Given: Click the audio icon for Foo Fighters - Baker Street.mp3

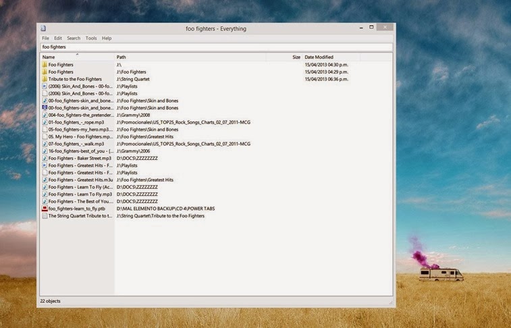Looking at the screenshot, I should pos(45,158).
